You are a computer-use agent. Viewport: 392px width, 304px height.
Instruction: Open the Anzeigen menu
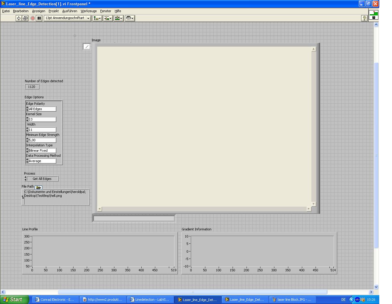(39, 11)
